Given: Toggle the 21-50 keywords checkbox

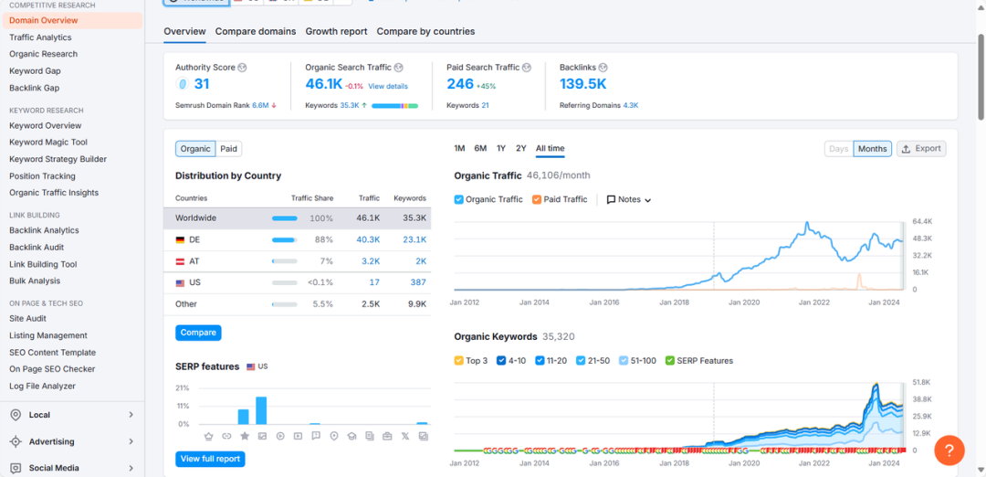Looking at the screenshot, I should pyautogui.click(x=581, y=361).
